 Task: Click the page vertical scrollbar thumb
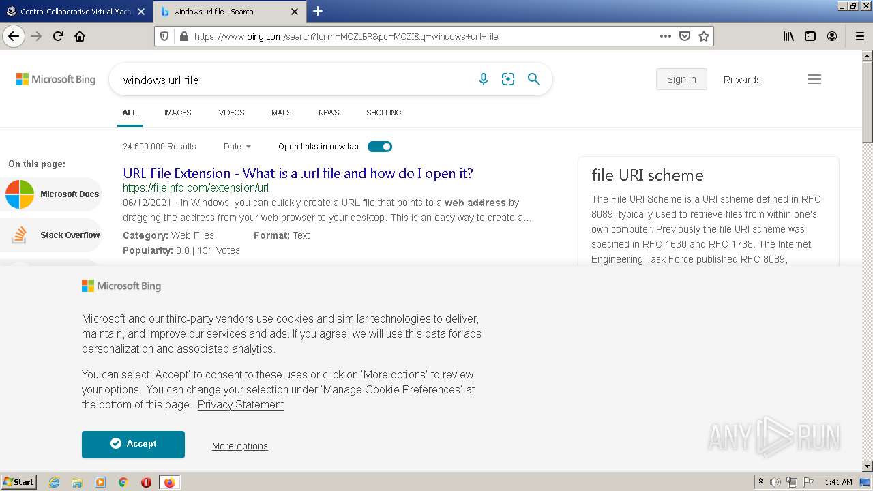point(867,102)
